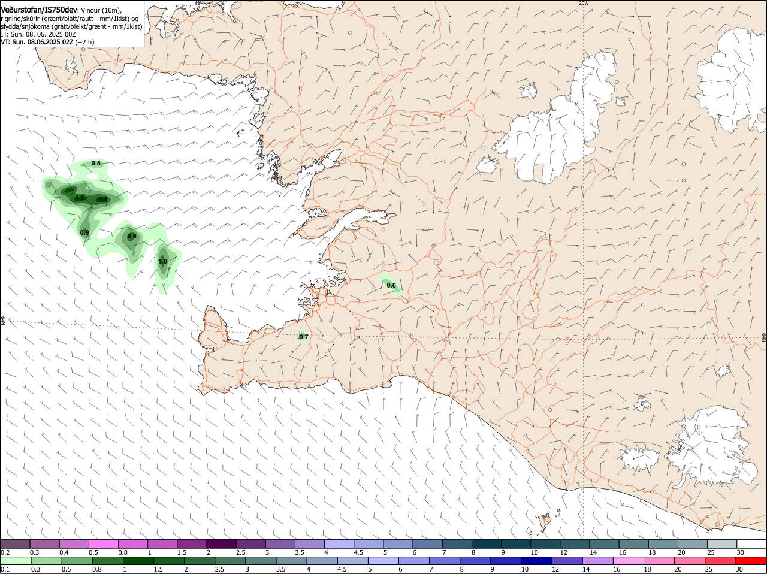This screenshot has height=574, width=767.
Task: Click the 1.0 precipitation cell label
Action: 162,262
